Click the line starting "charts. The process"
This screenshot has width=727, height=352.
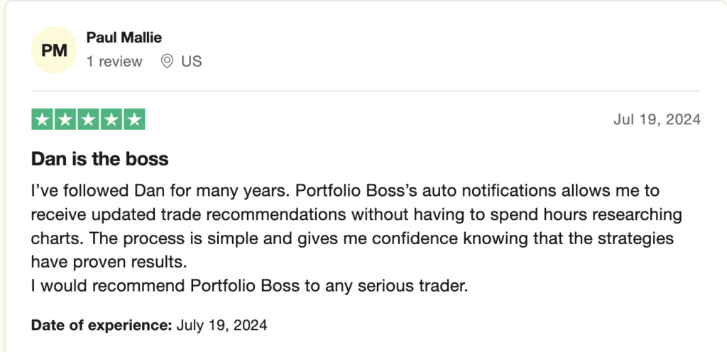click(352, 238)
